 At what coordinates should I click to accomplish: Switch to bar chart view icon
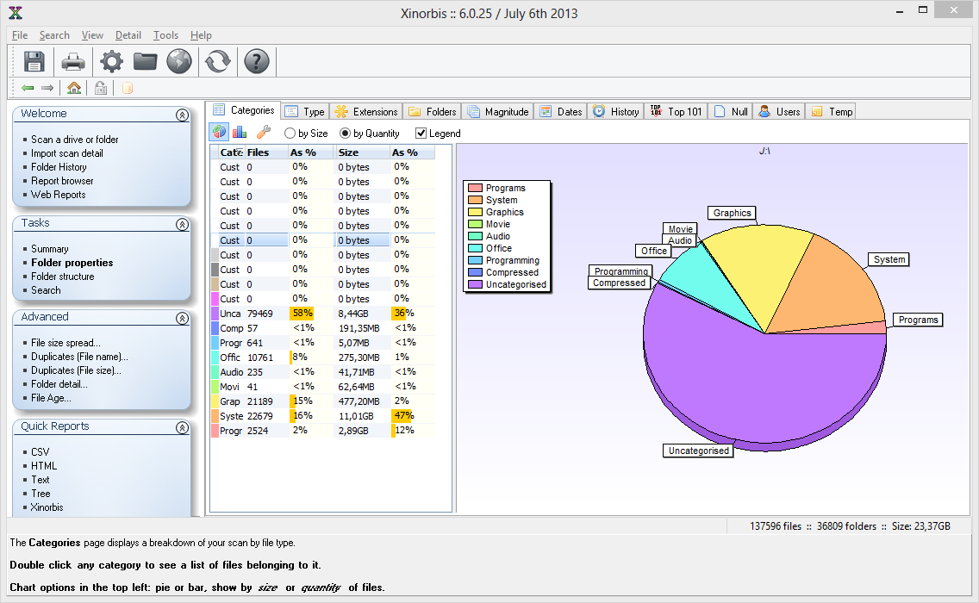click(x=240, y=133)
